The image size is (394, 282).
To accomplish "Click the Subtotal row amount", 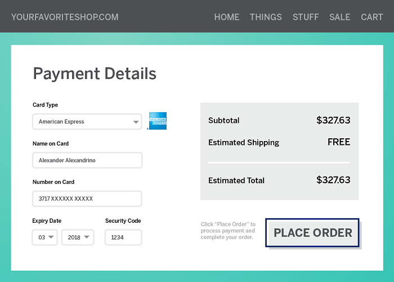I will click(x=333, y=120).
